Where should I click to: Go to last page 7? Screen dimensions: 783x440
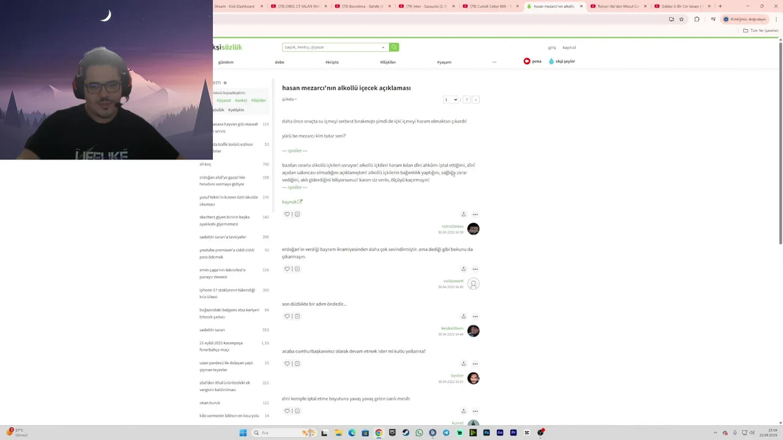pyautogui.click(x=466, y=100)
